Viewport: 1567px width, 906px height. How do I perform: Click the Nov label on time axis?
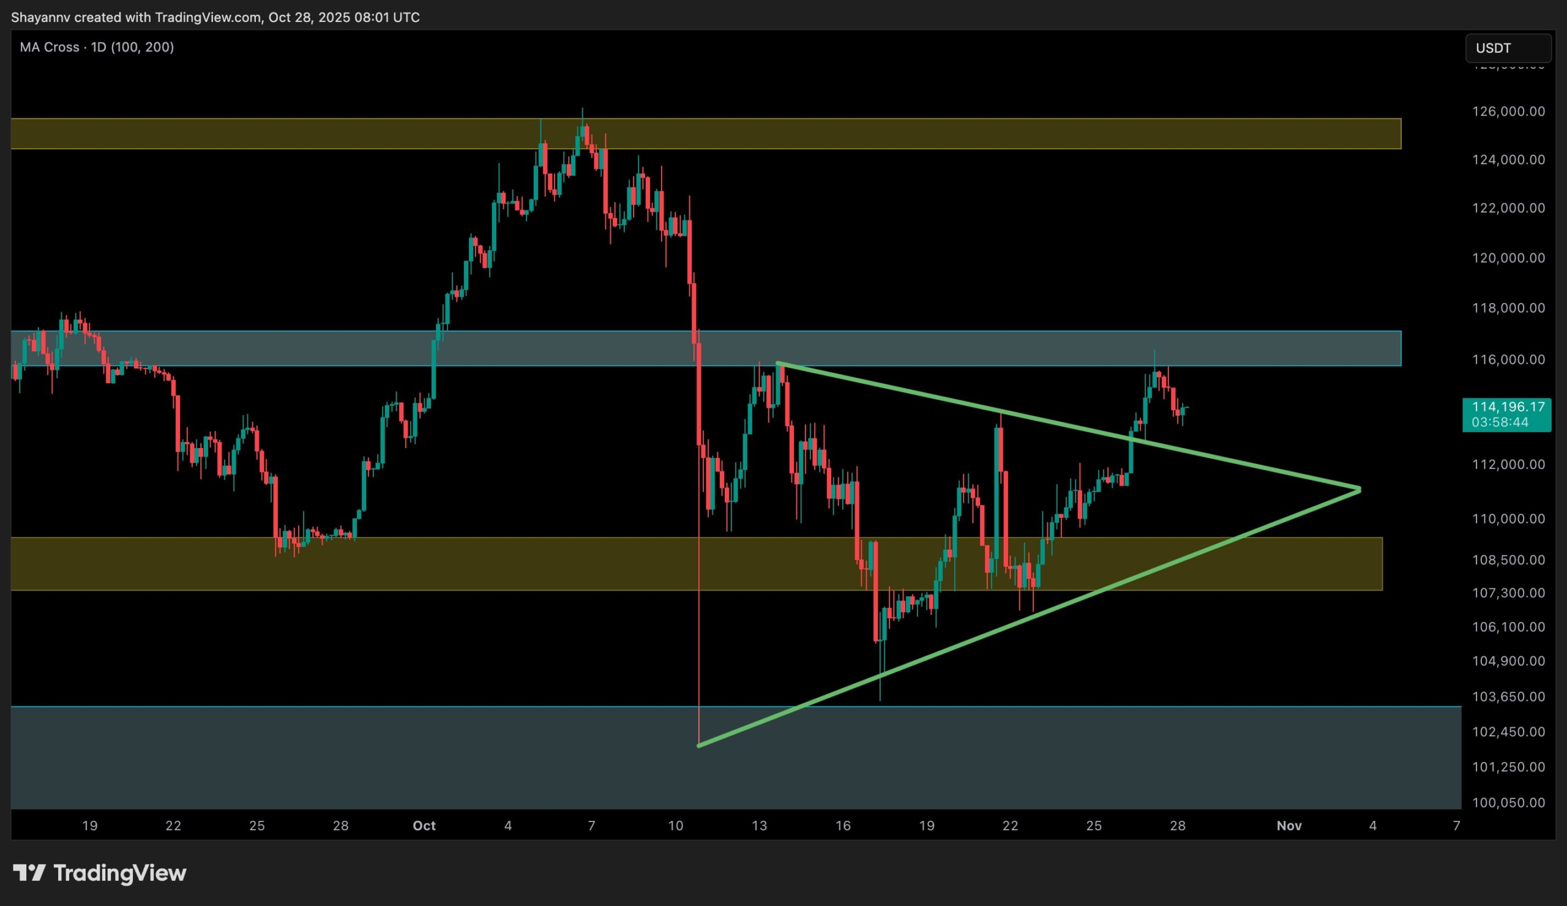click(x=1288, y=826)
